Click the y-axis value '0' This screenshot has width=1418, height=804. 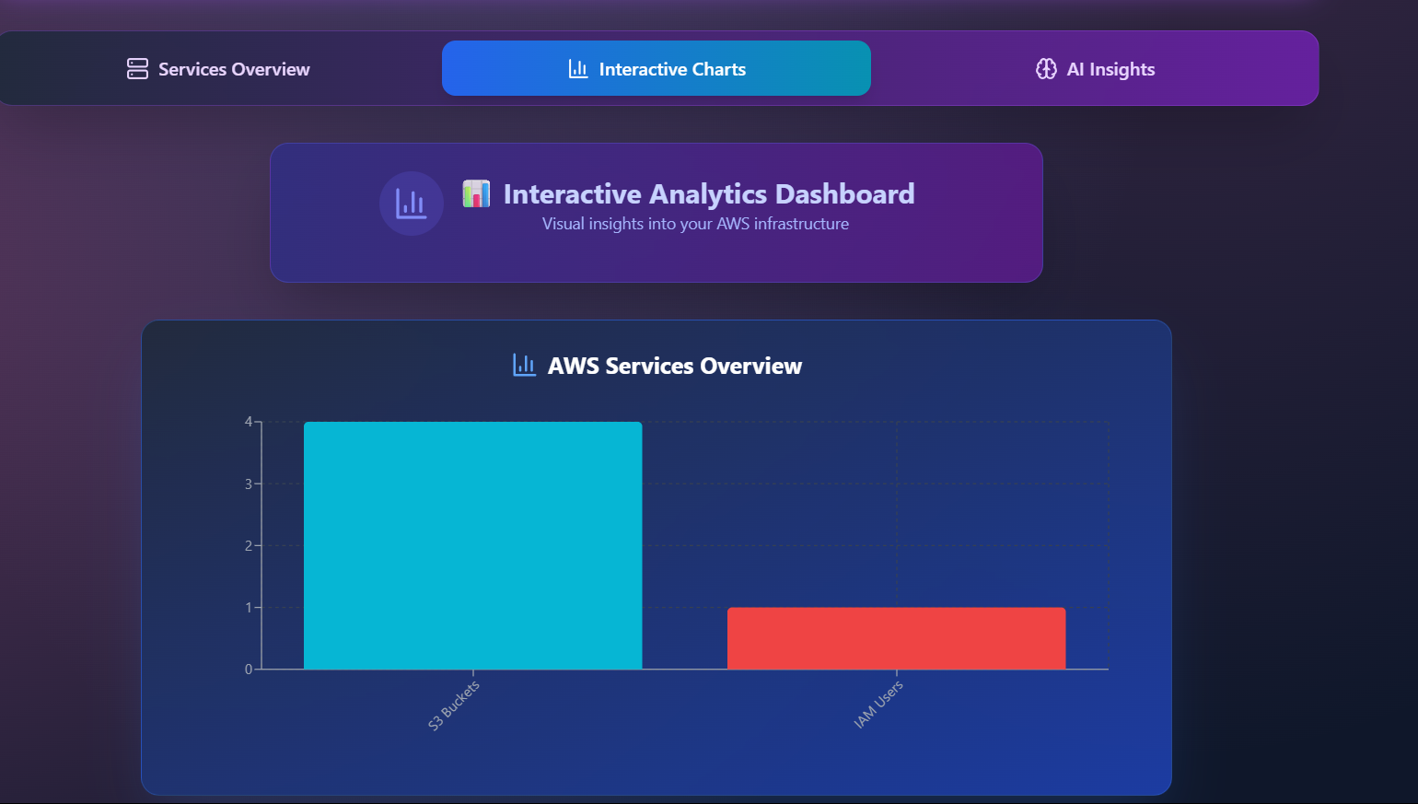click(249, 670)
